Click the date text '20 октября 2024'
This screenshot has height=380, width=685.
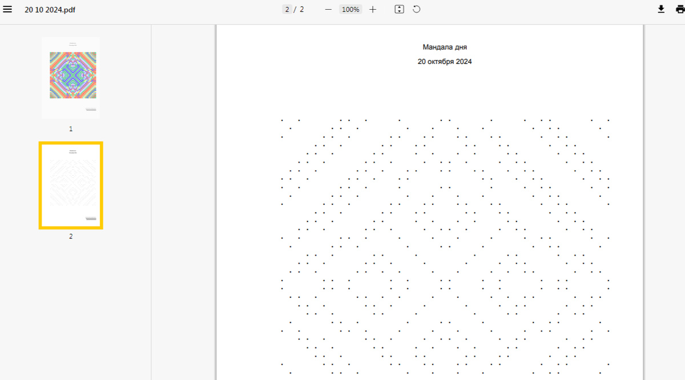445,62
